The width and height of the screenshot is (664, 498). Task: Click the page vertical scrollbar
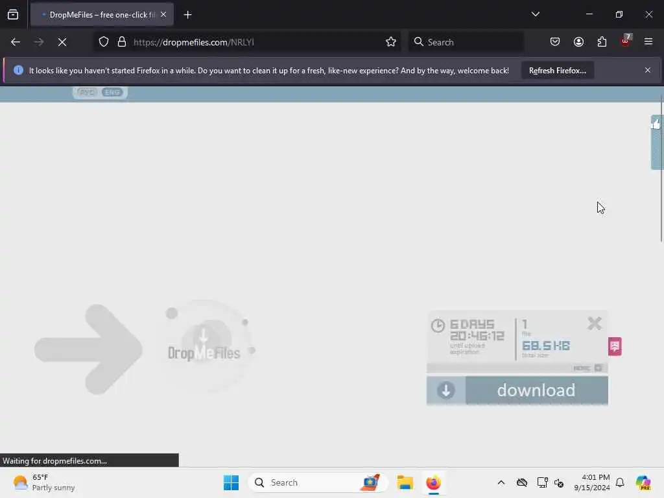pyautogui.click(x=661, y=168)
